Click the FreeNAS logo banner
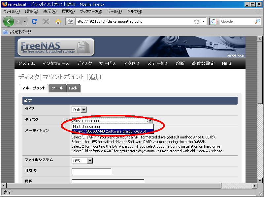 pyautogui.click(x=56, y=47)
